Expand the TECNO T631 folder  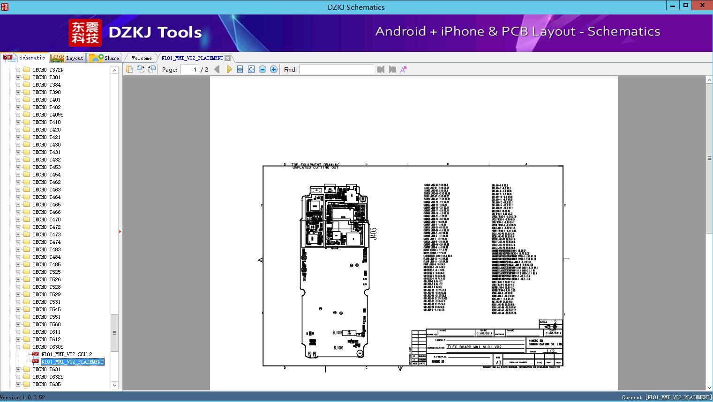pos(18,369)
